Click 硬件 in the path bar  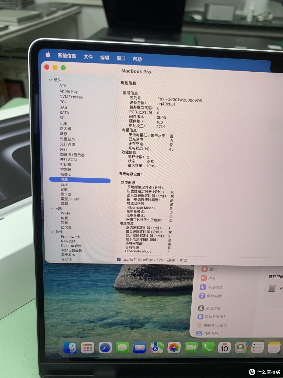point(171,260)
